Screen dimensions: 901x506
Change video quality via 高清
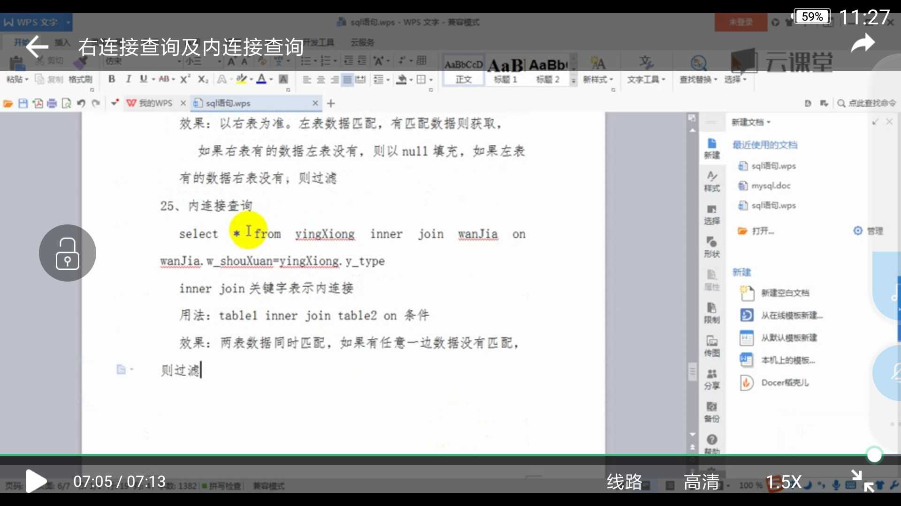(x=701, y=482)
